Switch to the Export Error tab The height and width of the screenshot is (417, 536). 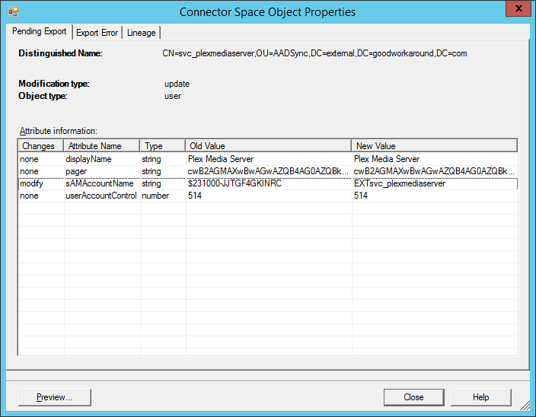pyautogui.click(x=97, y=33)
